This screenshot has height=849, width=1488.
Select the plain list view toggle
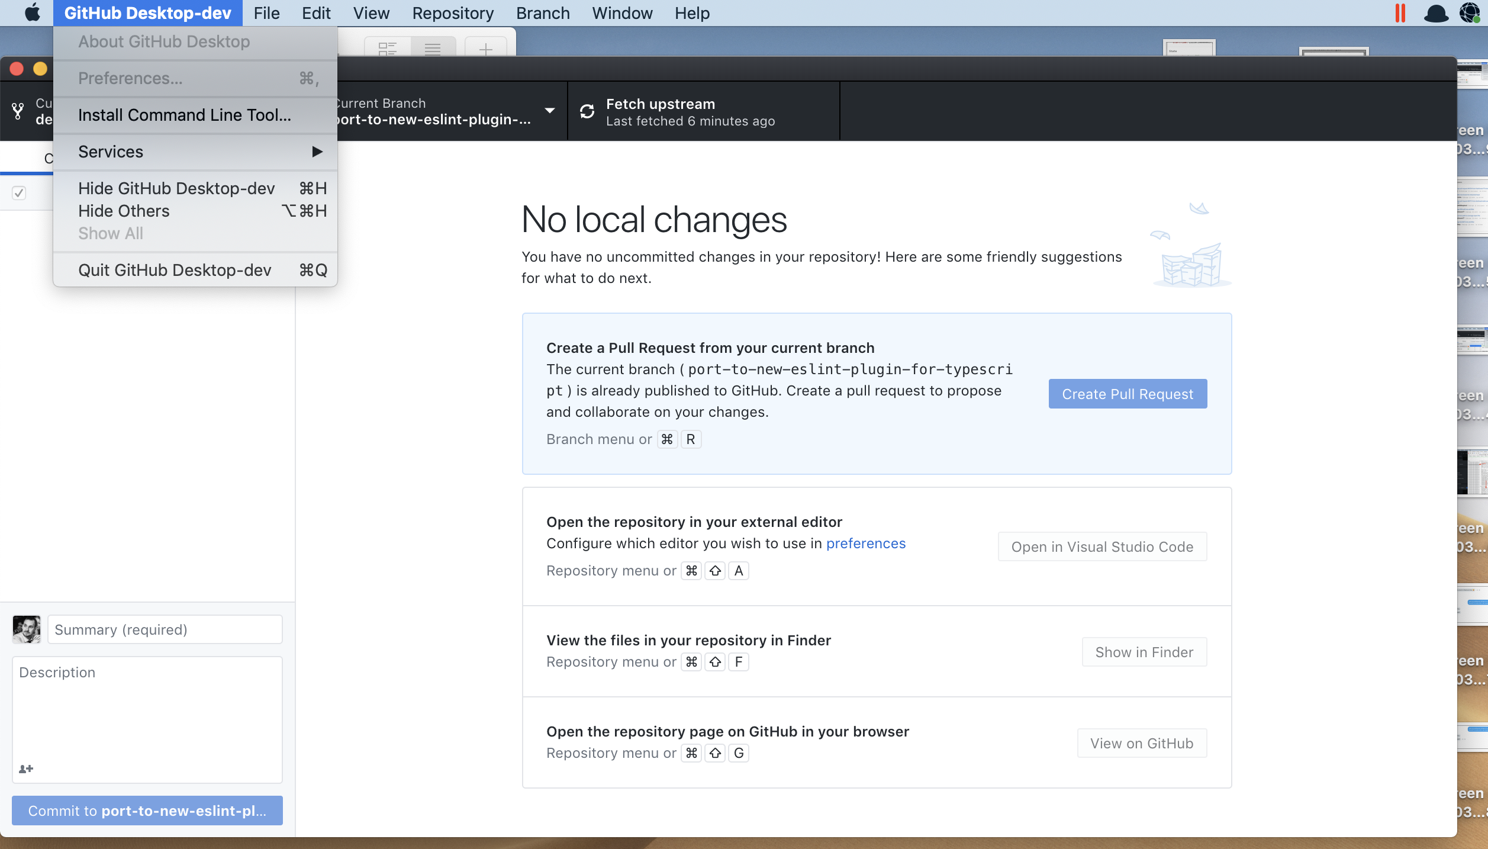pyautogui.click(x=432, y=49)
